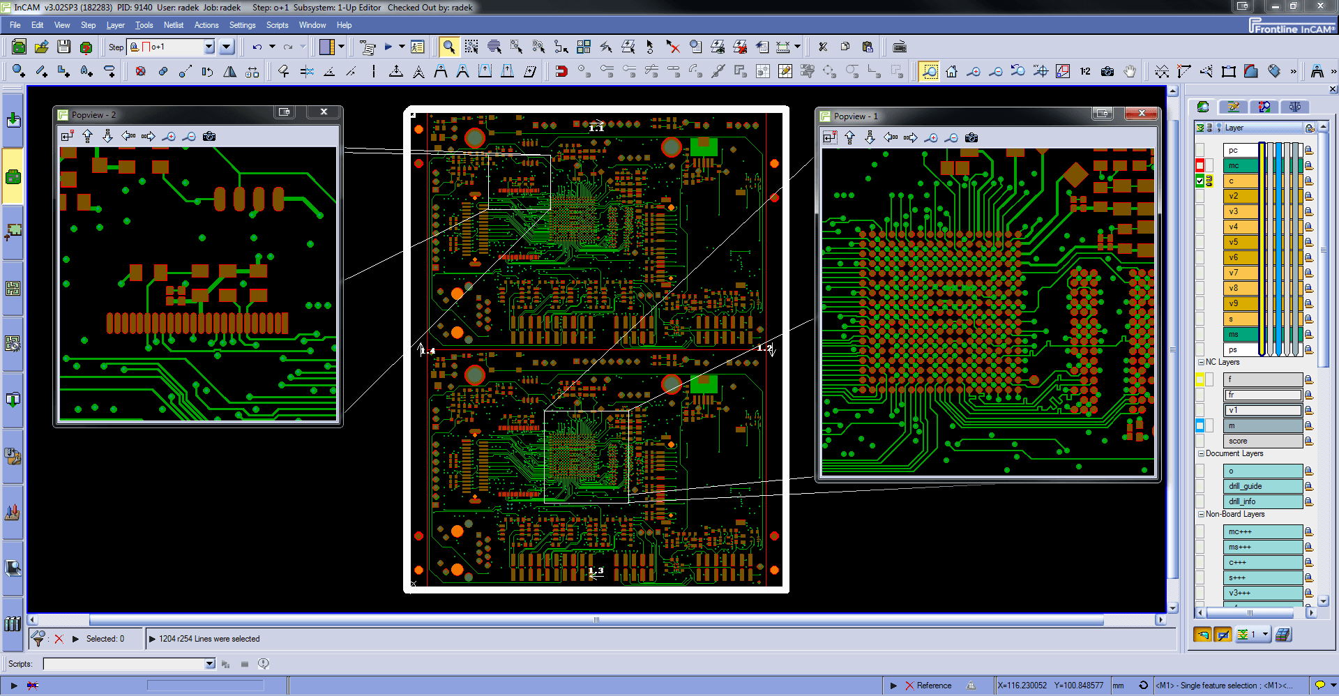Click the keyboard icon in top toolbar
The width and height of the screenshot is (1339, 696).
coord(900,47)
